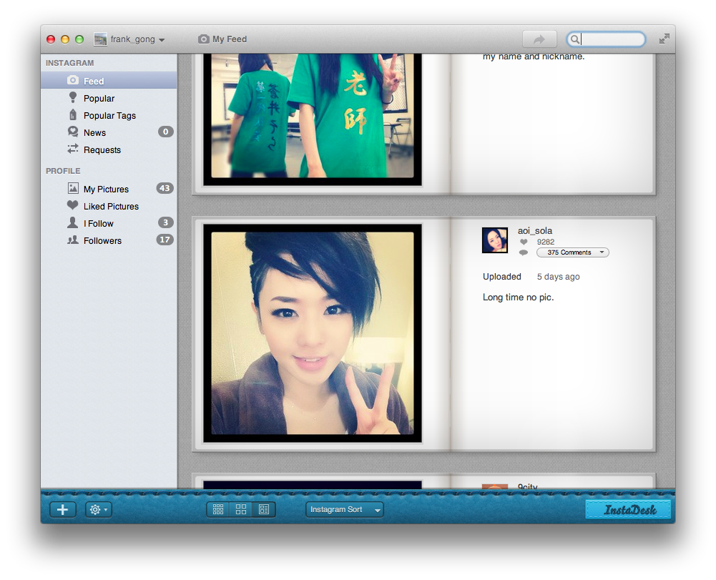Open Popular Tags in the sidebar
This screenshot has width=716, height=580.
[x=109, y=116]
